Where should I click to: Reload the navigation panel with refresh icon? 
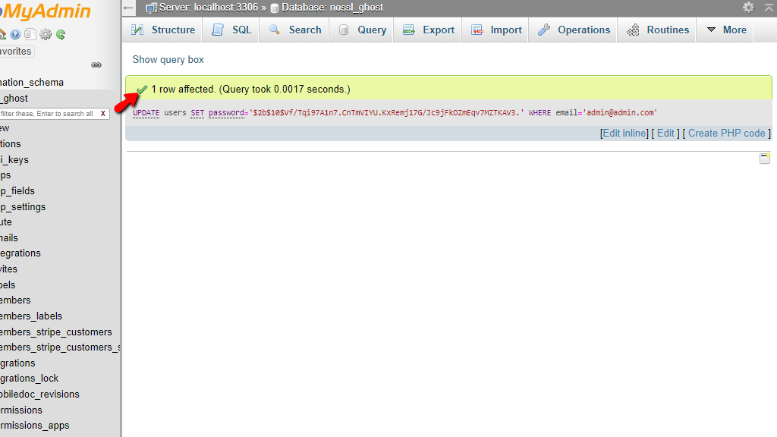pyautogui.click(x=61, y=34)
